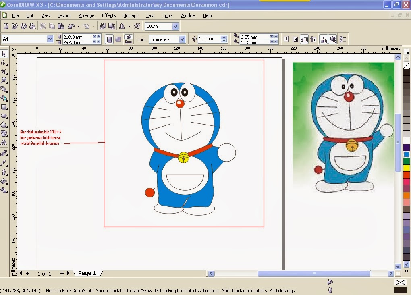The height and width of the screenshot is (295, 411).
Task: Open the Edit menu
Action: coord(30,15)
